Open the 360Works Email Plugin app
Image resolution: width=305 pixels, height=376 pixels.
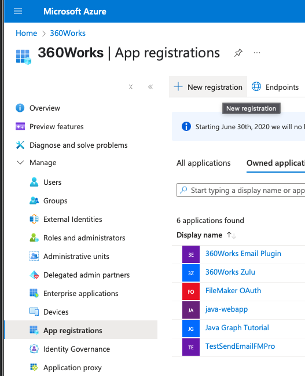point(243,253)
